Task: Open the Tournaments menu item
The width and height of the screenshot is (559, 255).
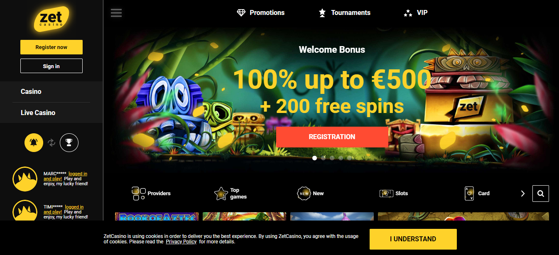Action: point(344,13)
